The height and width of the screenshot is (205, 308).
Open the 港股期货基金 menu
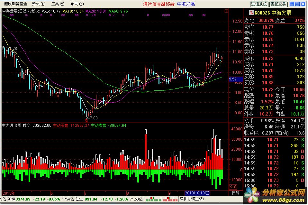coord(15,4)
